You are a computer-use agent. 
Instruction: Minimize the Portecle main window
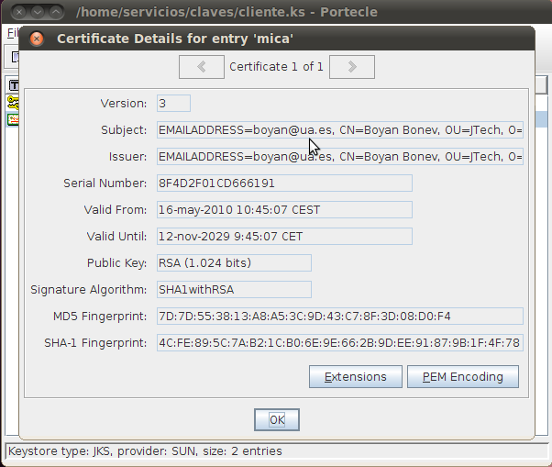[x=38, y=12]
